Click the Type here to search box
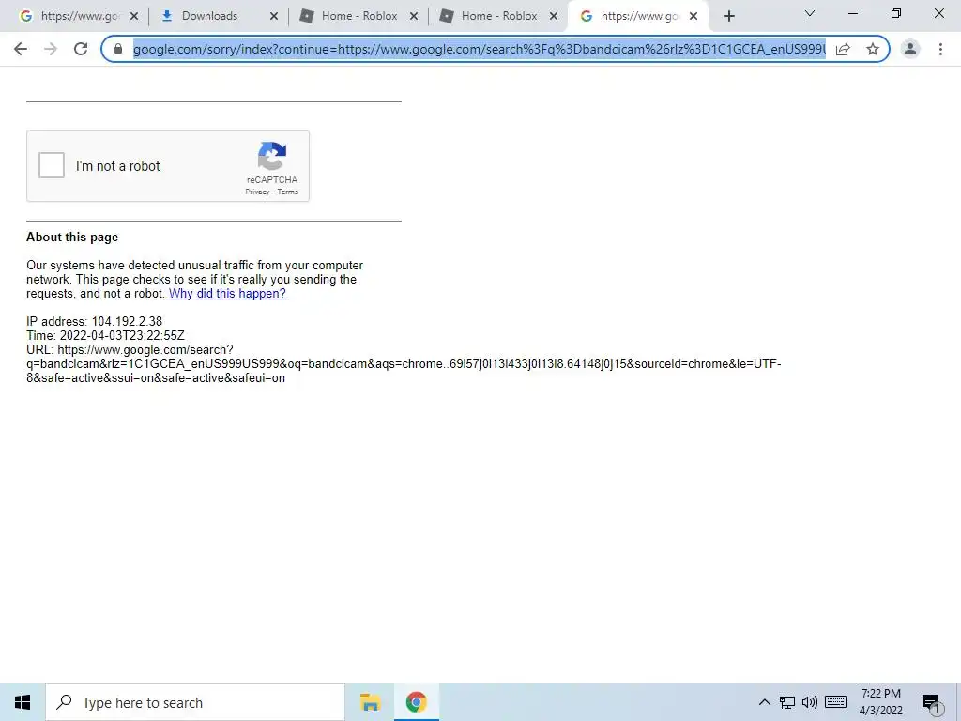This screenshot has width=961, height=721. pyautogui.click(x=195, y=702)
